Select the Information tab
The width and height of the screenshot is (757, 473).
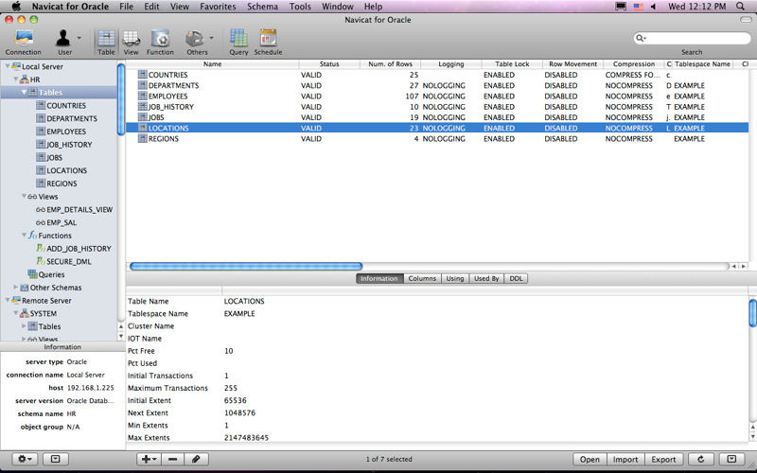[379, 278]
